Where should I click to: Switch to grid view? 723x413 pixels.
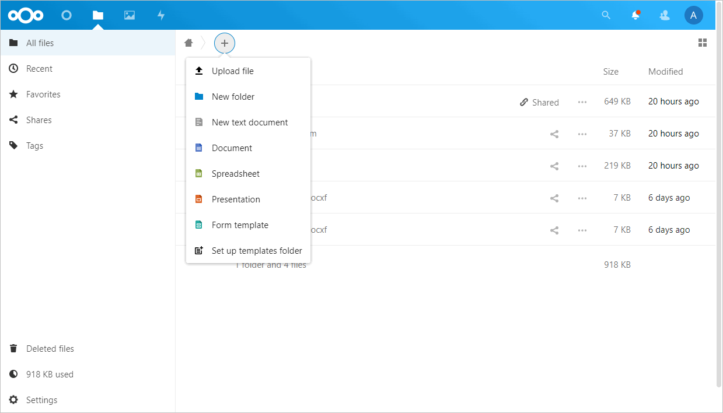coord(703,43)
